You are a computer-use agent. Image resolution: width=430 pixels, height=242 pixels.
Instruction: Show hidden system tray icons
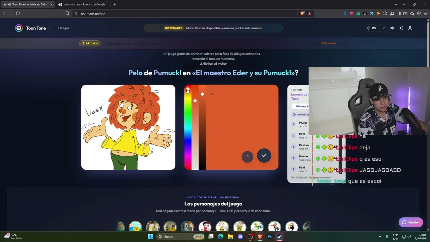tap(380, 237)
